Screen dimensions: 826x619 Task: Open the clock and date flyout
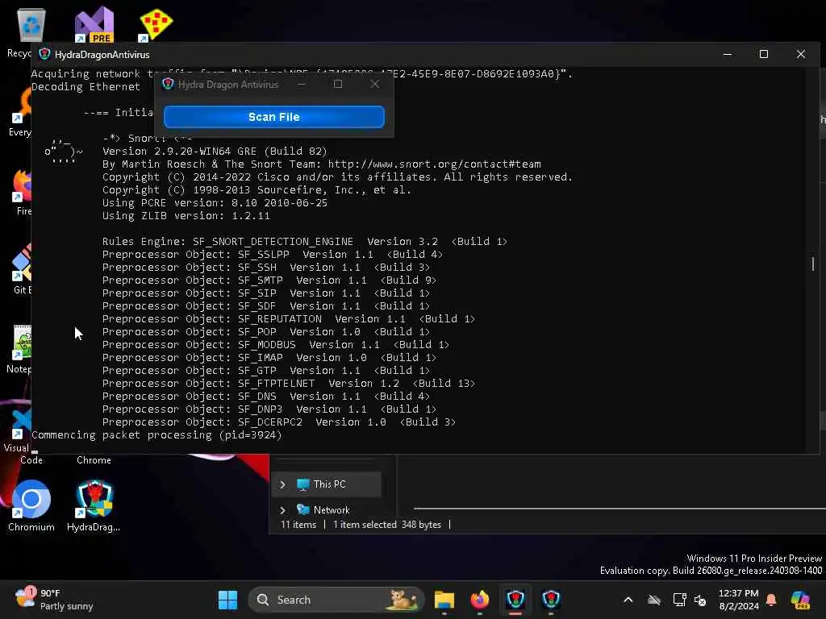pyautogui.click(x=739, y=600)
